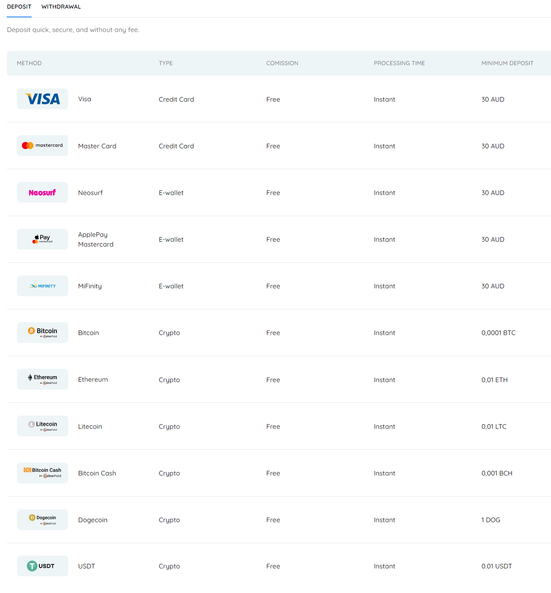Select the Visa method name
The image size is (551, 593).
coord(85,99)
